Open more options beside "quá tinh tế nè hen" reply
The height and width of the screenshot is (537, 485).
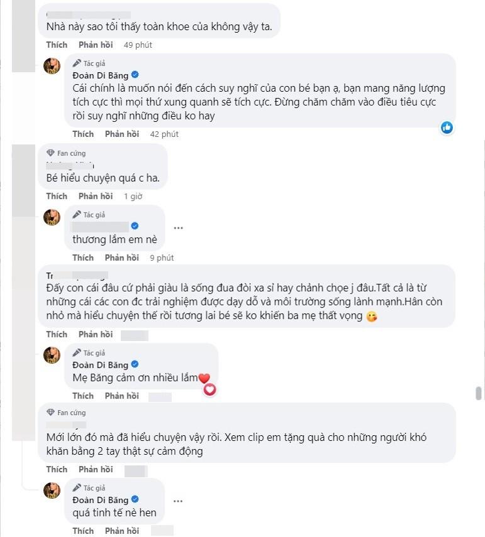click(178, 501)
